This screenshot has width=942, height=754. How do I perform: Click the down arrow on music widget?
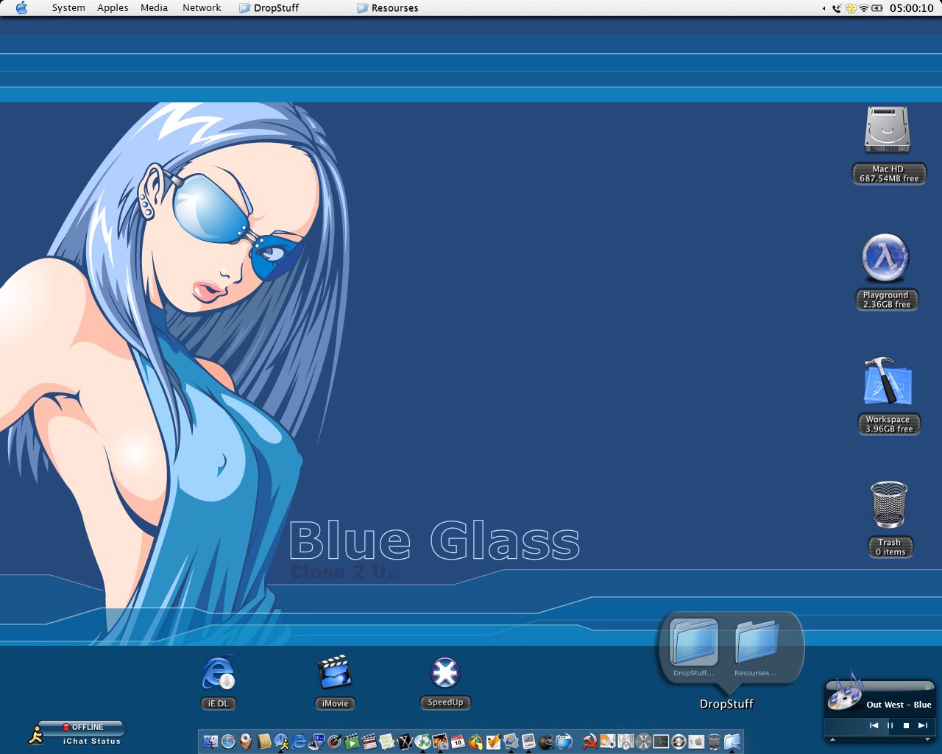point(928,739)
